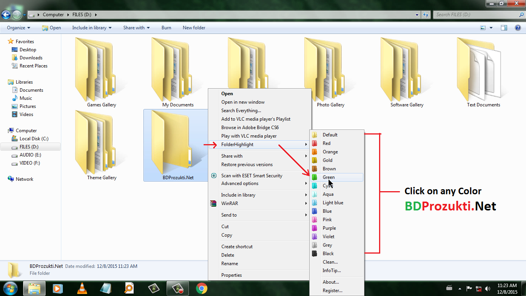Open the Windows Start button

[x=10, y=288]
